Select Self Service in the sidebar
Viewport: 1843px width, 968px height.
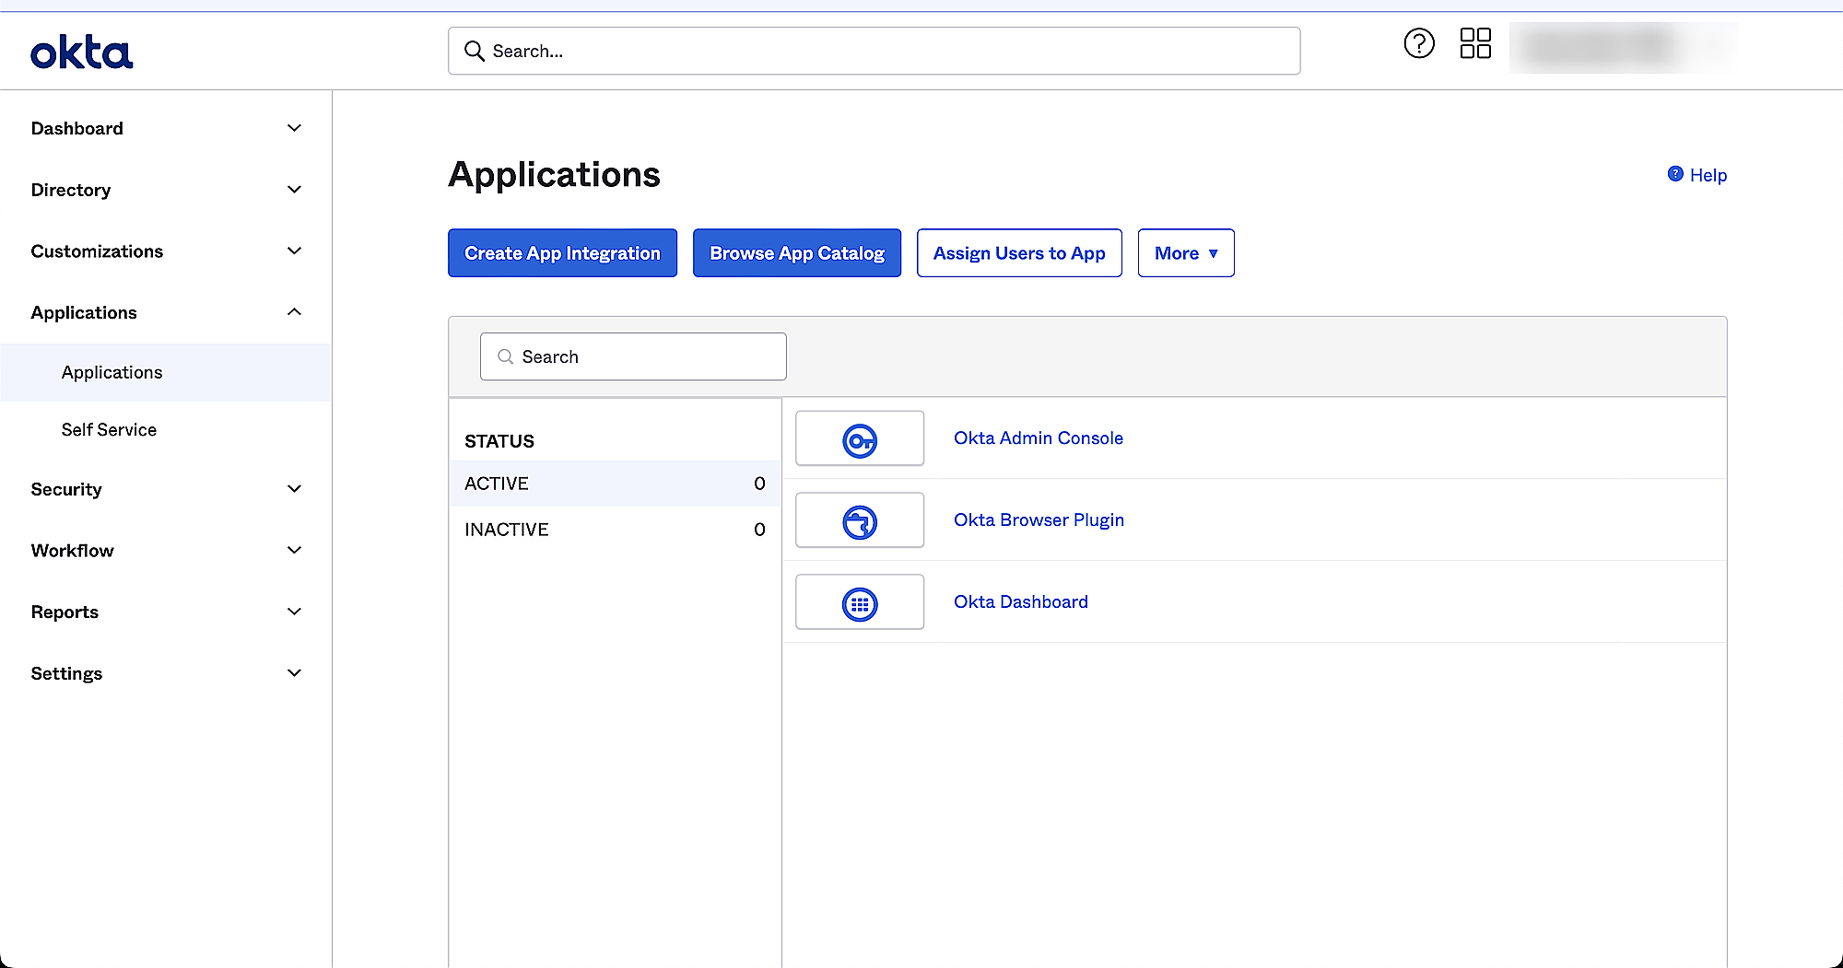(109, 430)
